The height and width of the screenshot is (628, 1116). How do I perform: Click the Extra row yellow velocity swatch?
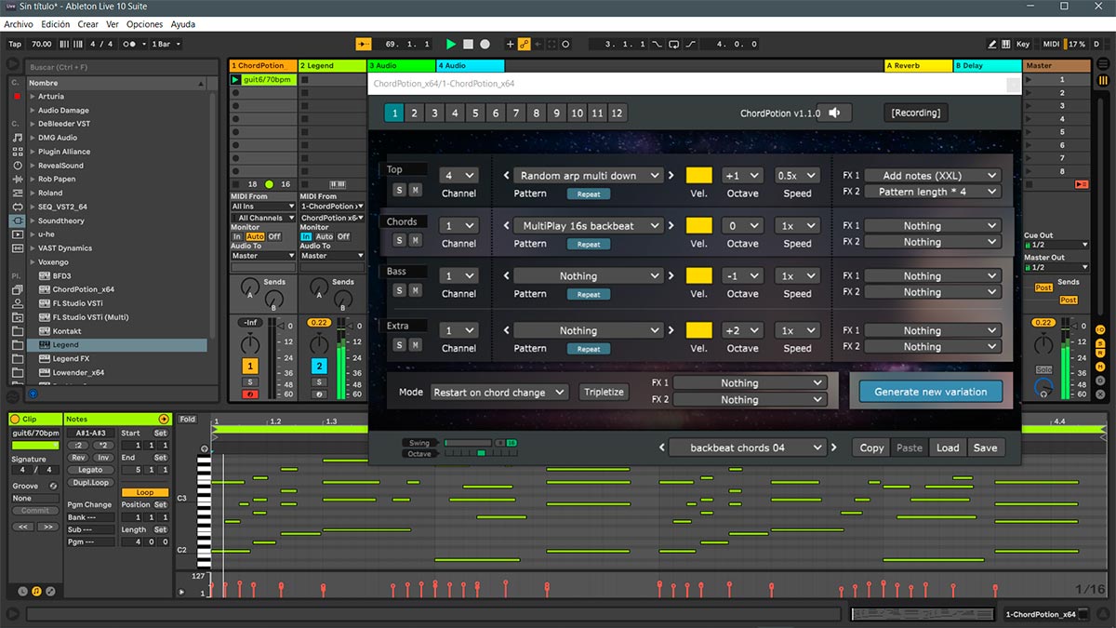(699, 330)
